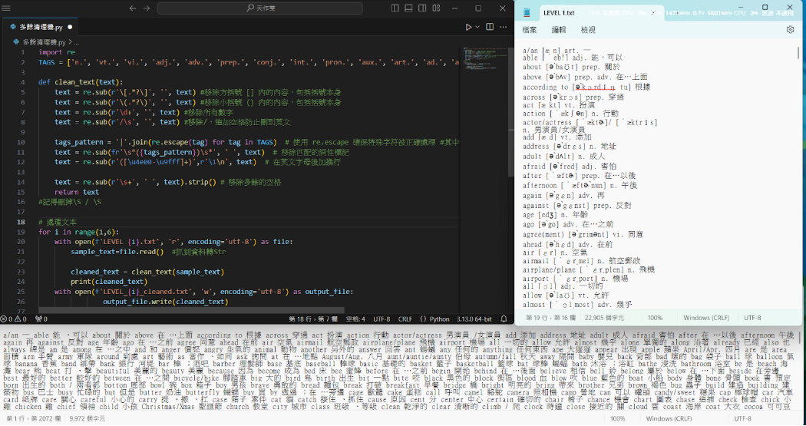This screenshot has height=426, width=806.
Task: Open Notepad settings gear
Action: (x=790, y=30)
